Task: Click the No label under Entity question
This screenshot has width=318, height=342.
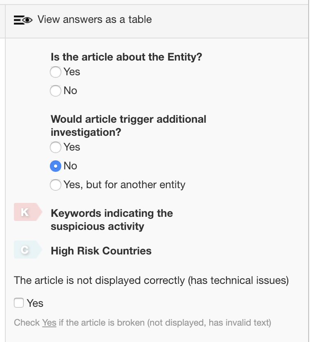Action: click(70, 90)
